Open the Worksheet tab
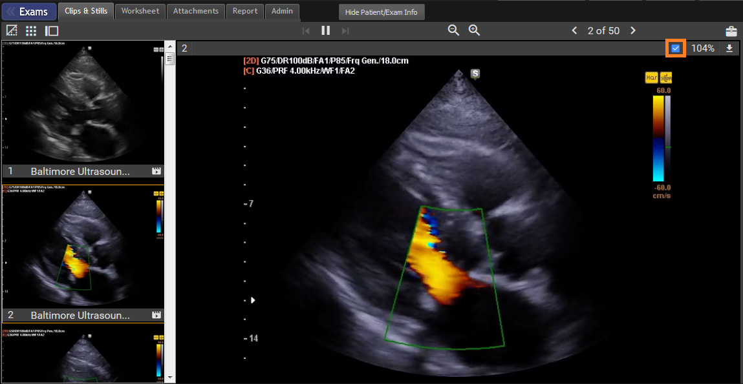Viewport: 743px width, 384px height. coord(140,11)
